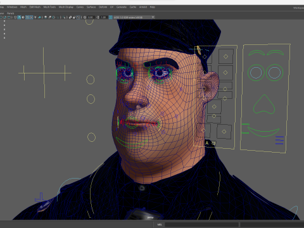Select the green left eyebrow GUI control
The height and width of the screenshot is (228, 304).
tap(256, 53)
